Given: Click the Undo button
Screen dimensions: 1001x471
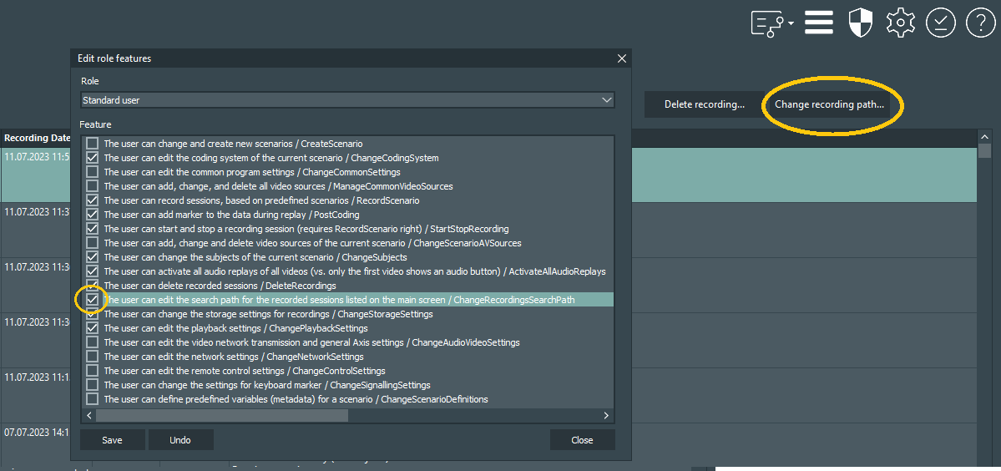Looking at the screenshot, I should tap(180, 440).
